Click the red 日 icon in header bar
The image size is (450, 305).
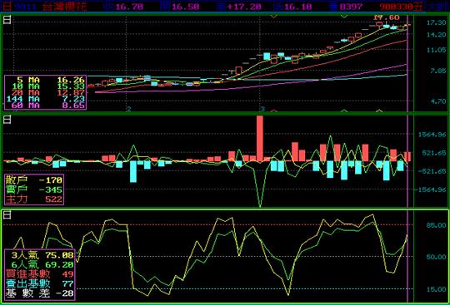coord(7,6)
